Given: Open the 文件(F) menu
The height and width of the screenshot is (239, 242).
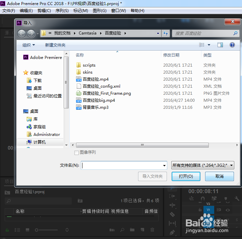Looking at the screenshot, I should pyautogui.click(x=9, y=11).
